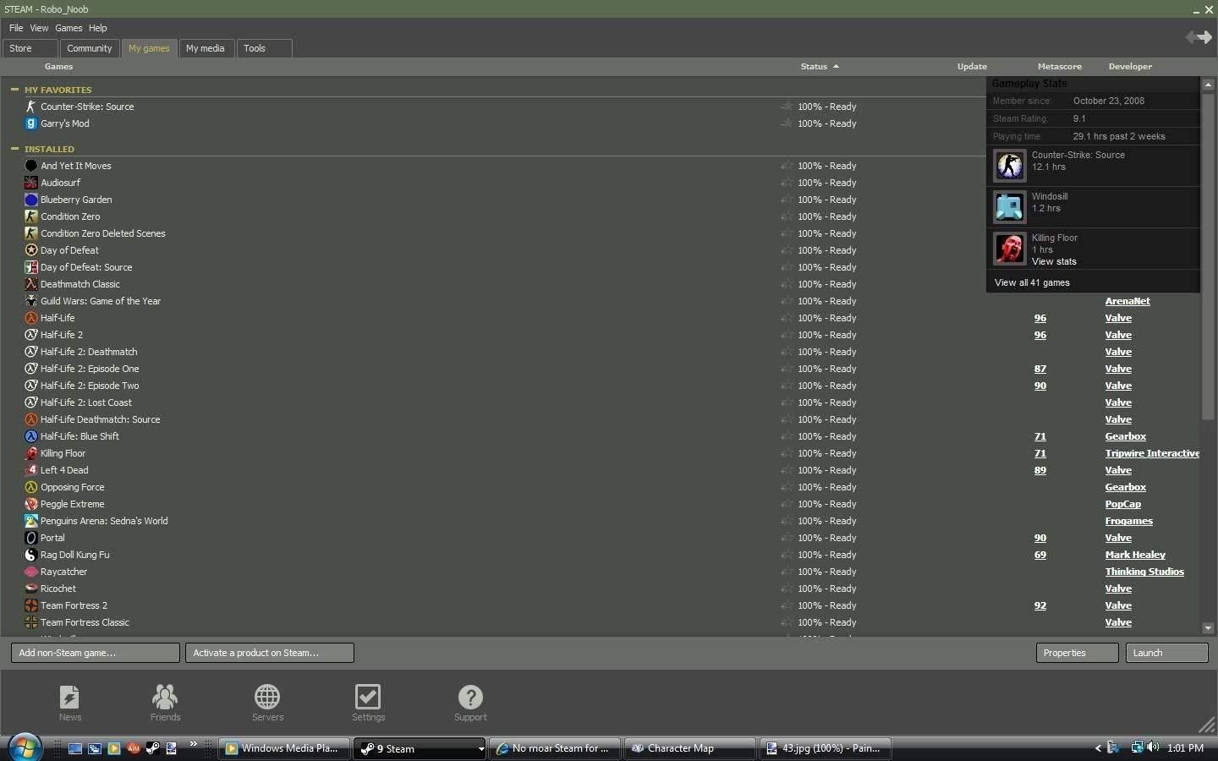Open the Help menu
Screen dimensions: 1218x761
click(98, 28)
